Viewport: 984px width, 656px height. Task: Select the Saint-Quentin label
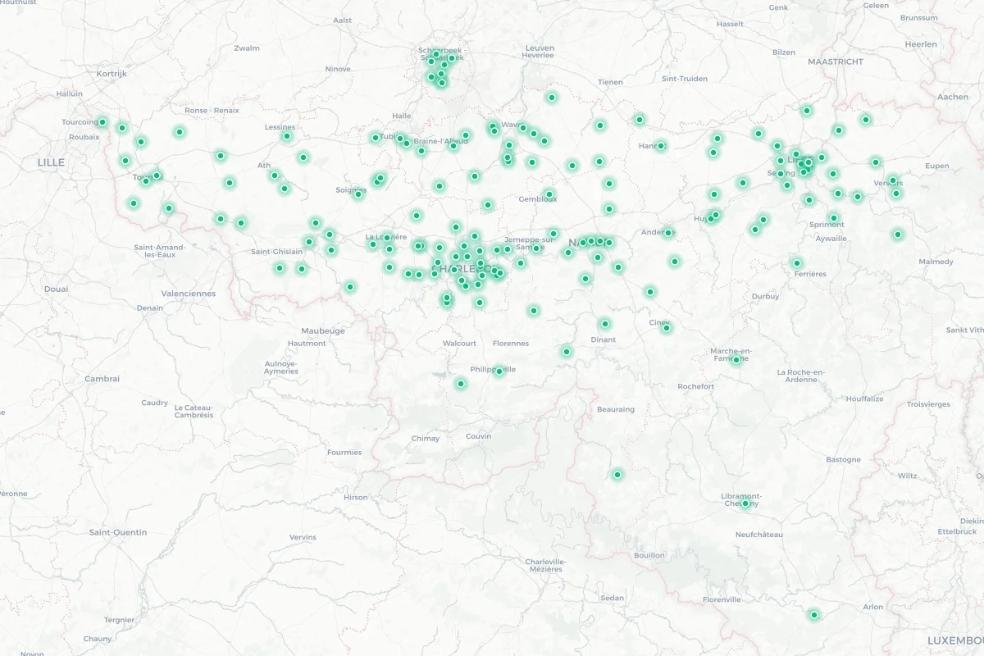pyautogui.click(x=118, y=532)
